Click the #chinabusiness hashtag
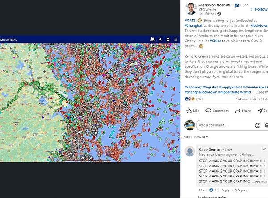This screenshot has height=198, width=268. (255, 87)
